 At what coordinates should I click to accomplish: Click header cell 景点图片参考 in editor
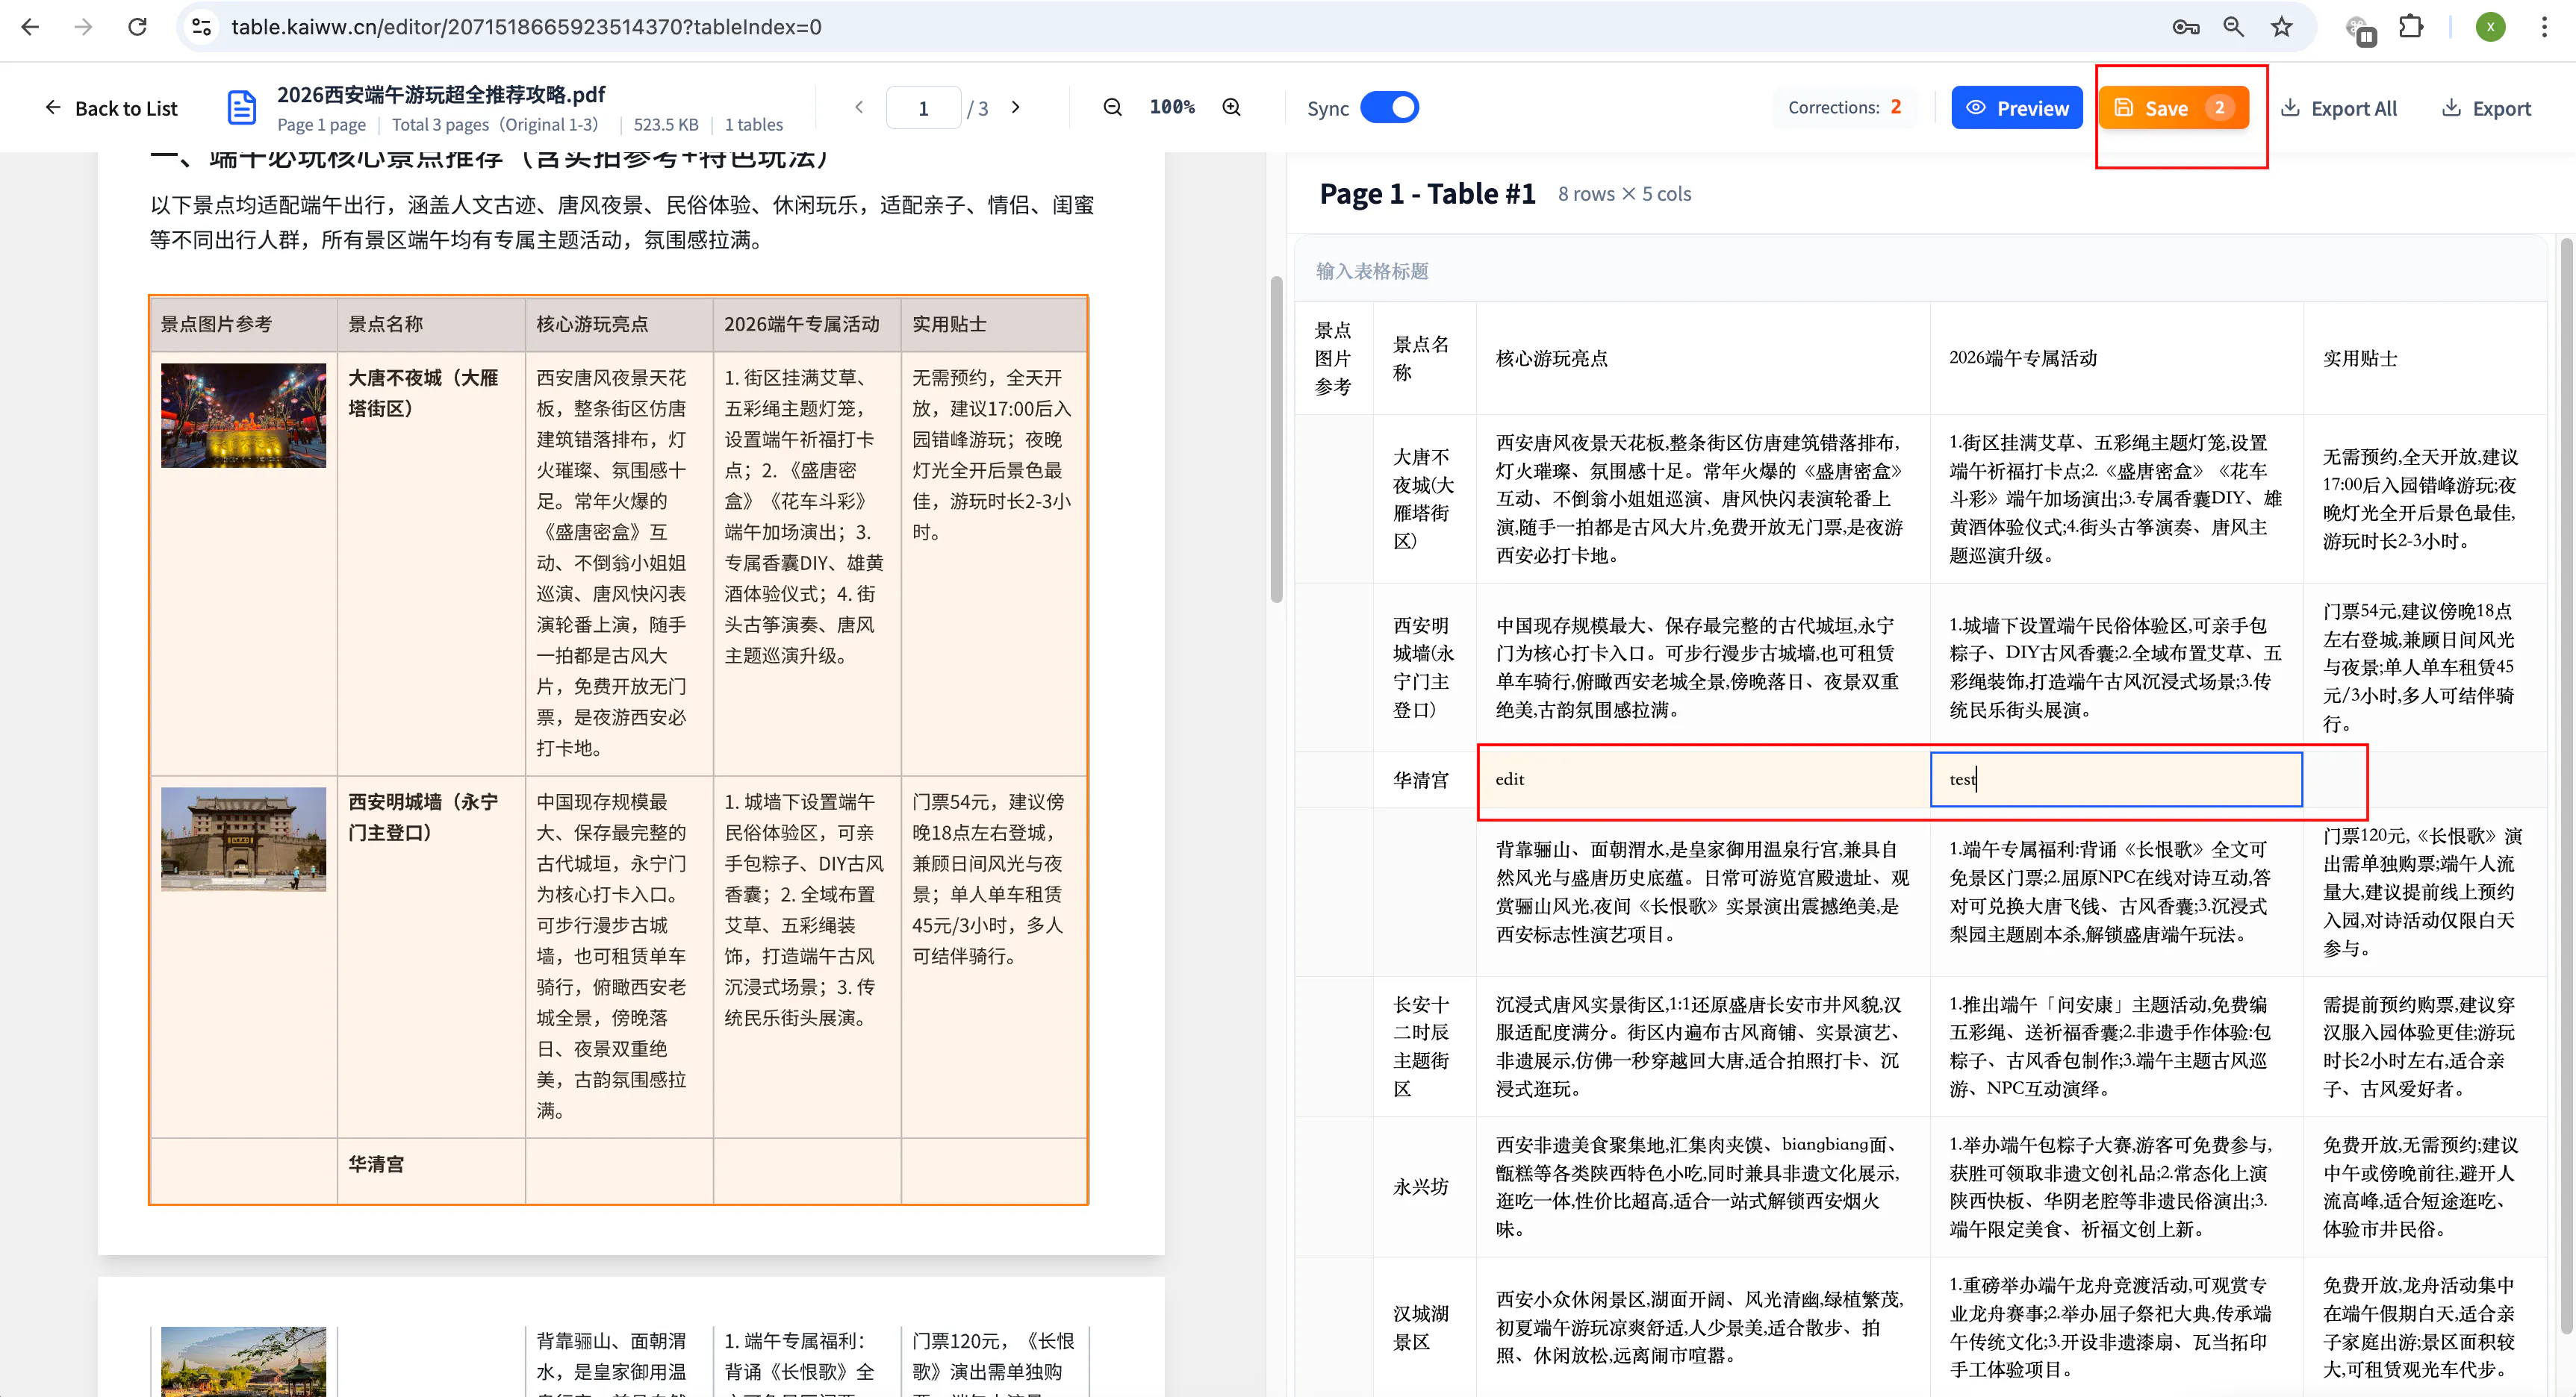[x=1334, y=357]
